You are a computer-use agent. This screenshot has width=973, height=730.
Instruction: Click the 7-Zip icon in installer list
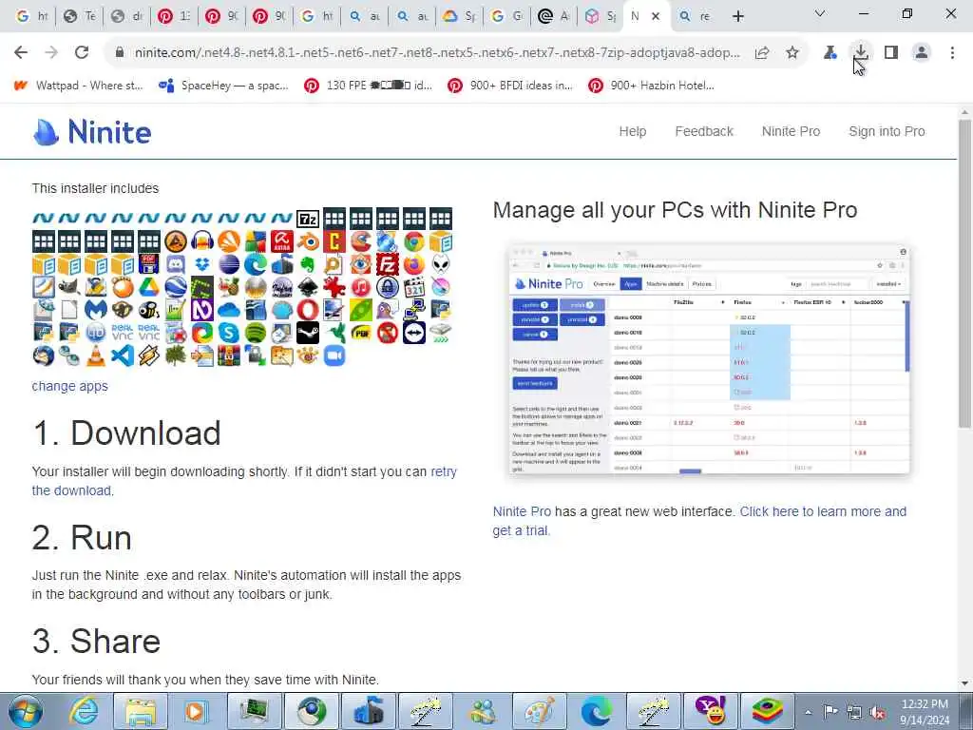pyautogui.click(x=308, y=219)
